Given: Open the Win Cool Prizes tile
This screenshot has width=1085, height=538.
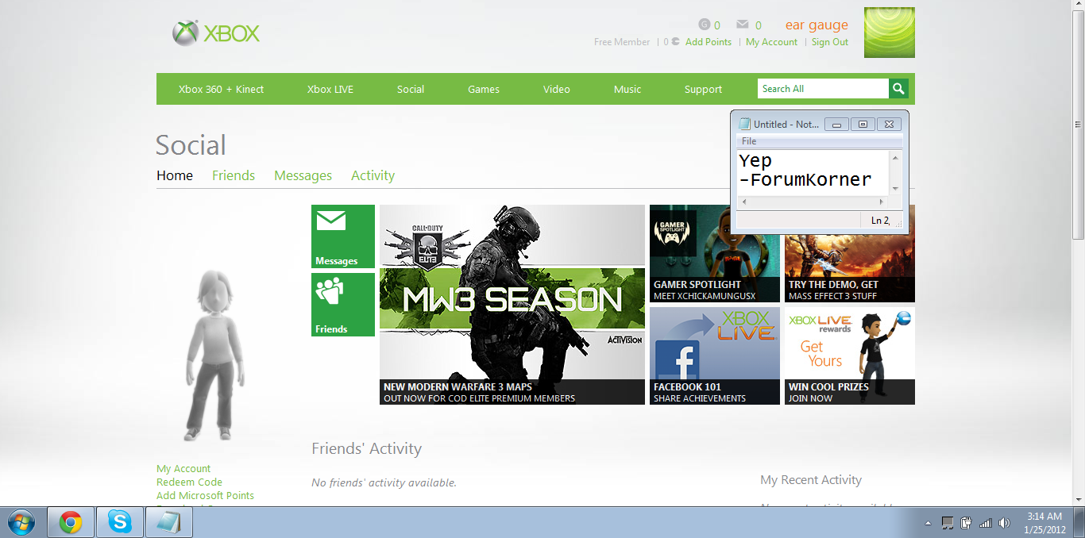Looking at the screenshot, I should point(850,356).
